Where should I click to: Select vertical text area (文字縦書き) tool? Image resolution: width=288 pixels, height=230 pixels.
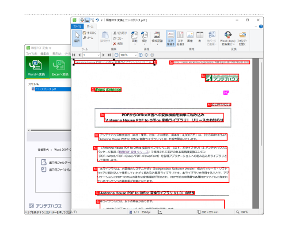[x=180, y=39]
